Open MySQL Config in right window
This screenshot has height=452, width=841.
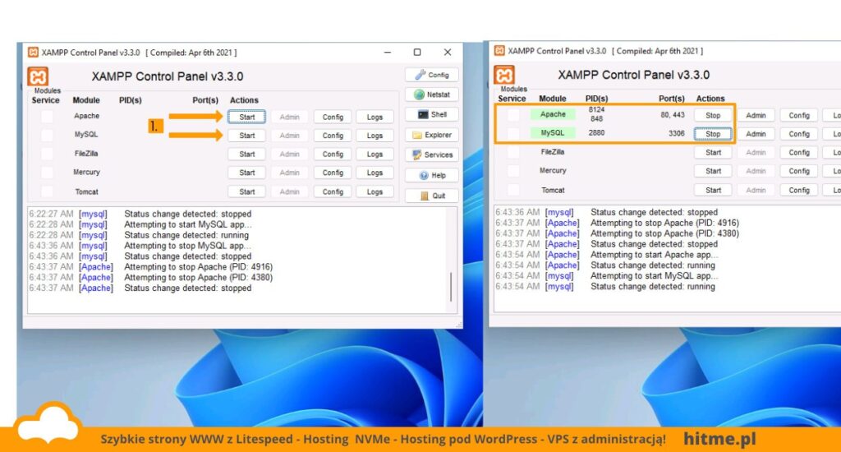(798, 134)
